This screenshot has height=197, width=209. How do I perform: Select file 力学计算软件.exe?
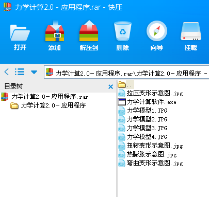click(x=147, y=102)
